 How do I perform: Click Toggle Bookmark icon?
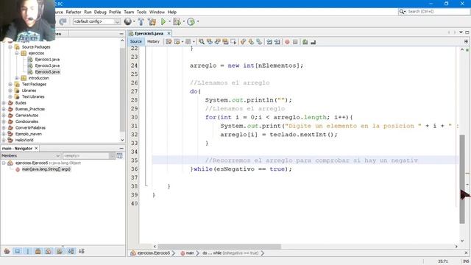click(259, 42)
